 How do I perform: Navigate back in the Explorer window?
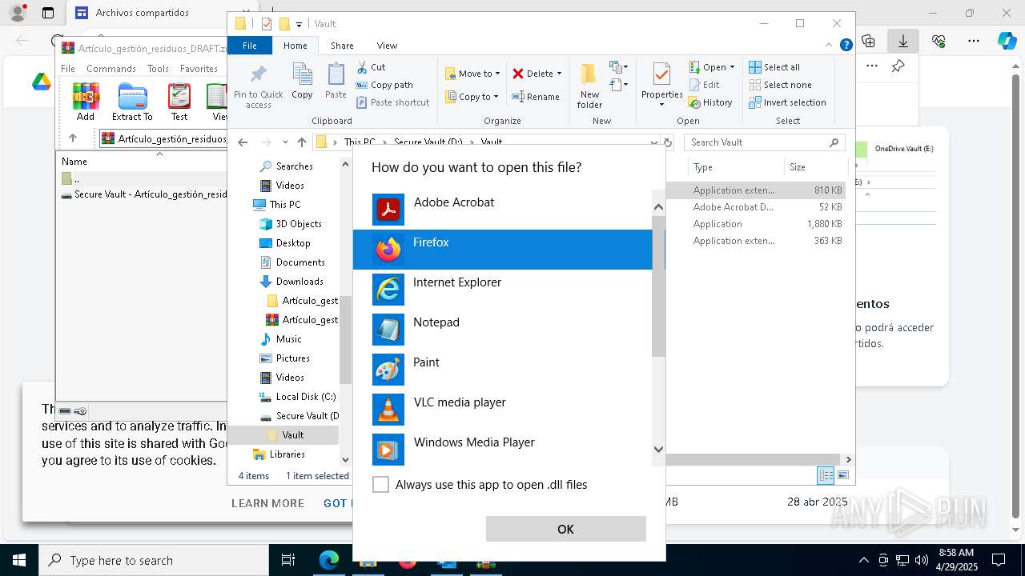[243, 142]
